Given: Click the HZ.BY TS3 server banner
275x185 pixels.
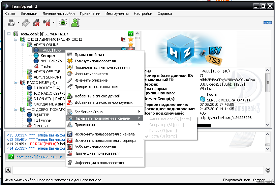Looking at the screenshot, I should click(x=189, y=50).
